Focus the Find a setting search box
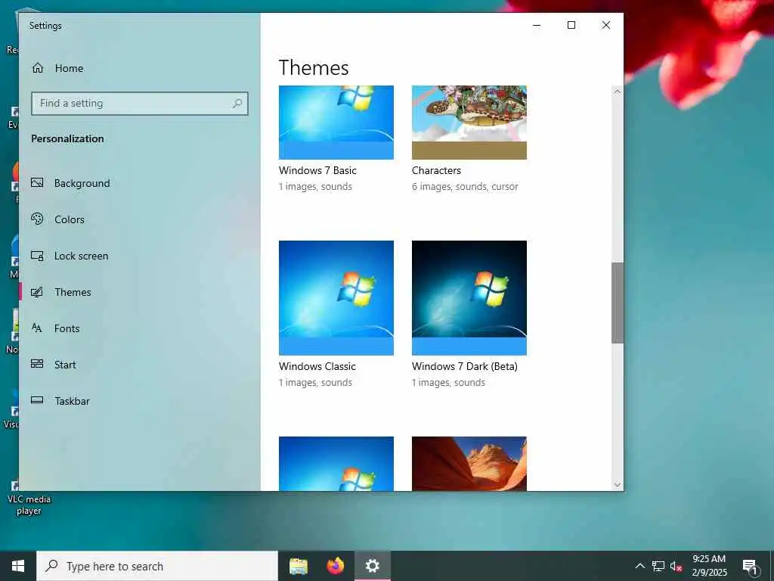The image size is (774, 581). (x=140, y=103)
